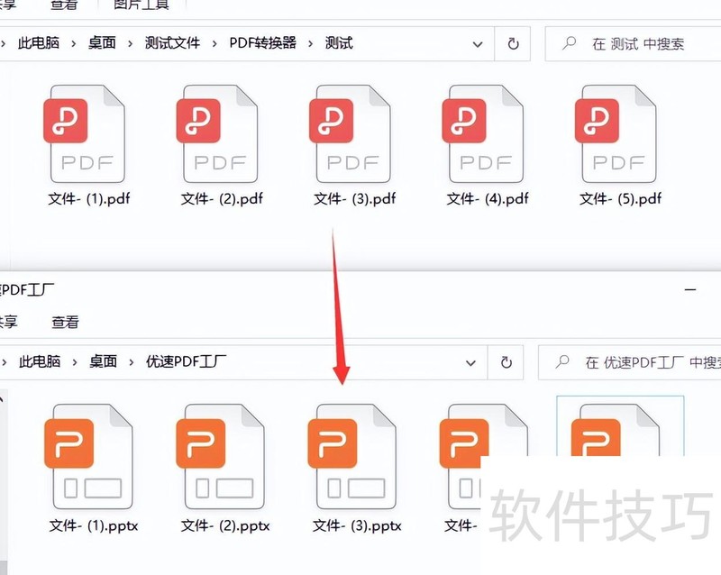Viewport: 721px width, 575px height.
Task: Select the 文件- (3).pdf file icon
Action: 351,135
